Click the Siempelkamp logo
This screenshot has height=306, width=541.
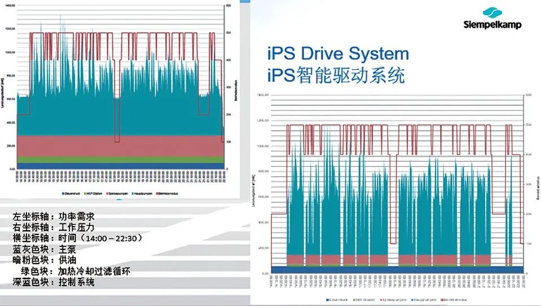click(492, 19)
